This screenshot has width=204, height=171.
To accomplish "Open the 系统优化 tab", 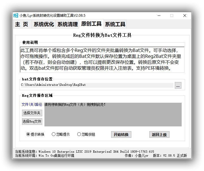I will (44, 24).
